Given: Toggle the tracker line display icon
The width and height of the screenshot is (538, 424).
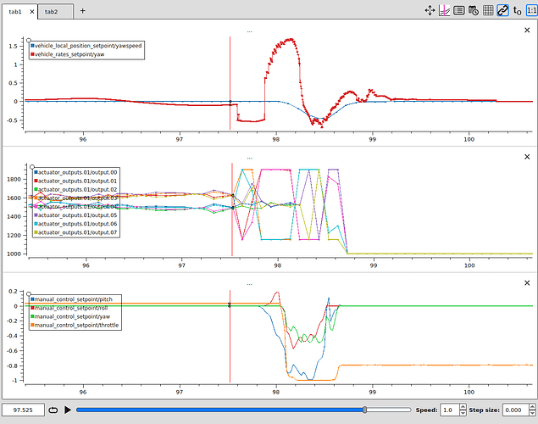Looking at the screenshot, I should click(444, 11).
